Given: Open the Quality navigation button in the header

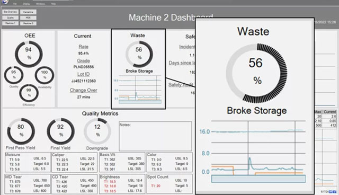Looking at the screenshot, I should [11, 17].
